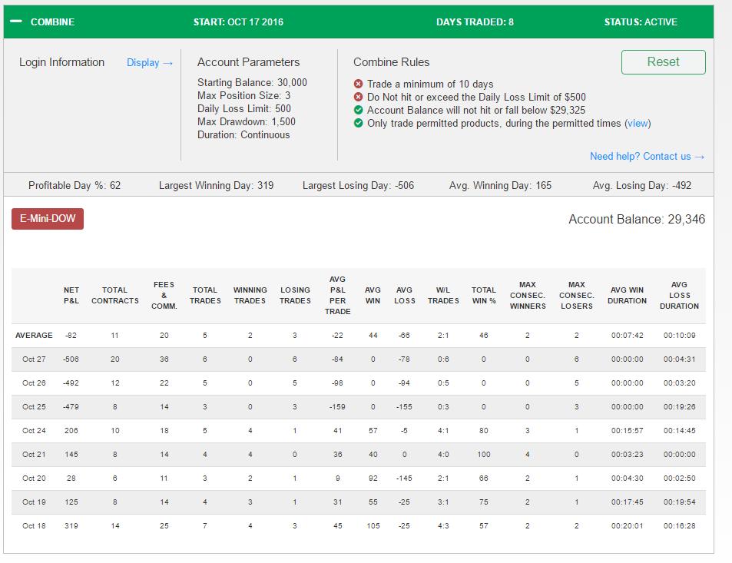Click the red X beside Daily Loss Limit rule
This screenshot has width=732, height=563.
click(x=358, y=97)
